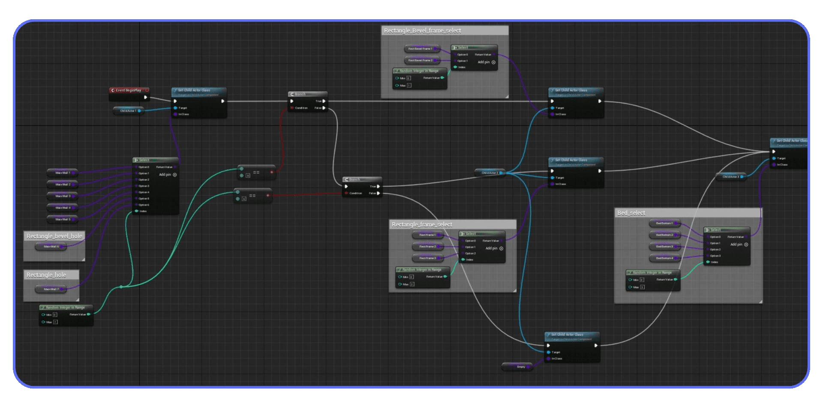Screen dimensions: 823x406
Task: Click the True exec pin on first Branch node
Action: click(x=324, y=101)
